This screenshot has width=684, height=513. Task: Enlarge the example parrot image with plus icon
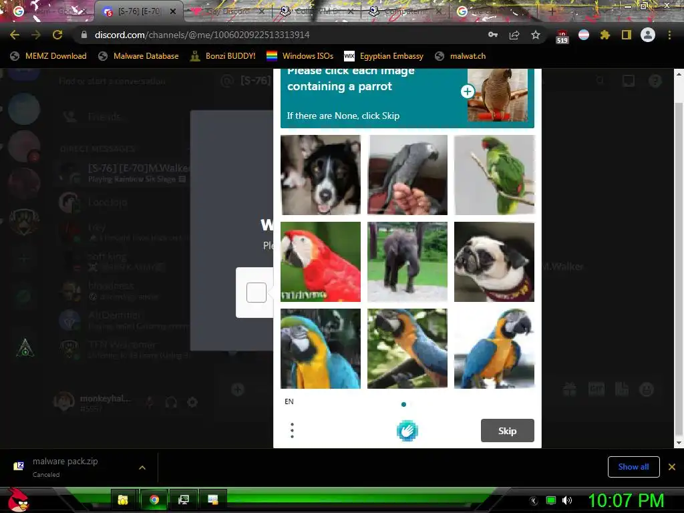pyautogui.click(x=467, y=92)
